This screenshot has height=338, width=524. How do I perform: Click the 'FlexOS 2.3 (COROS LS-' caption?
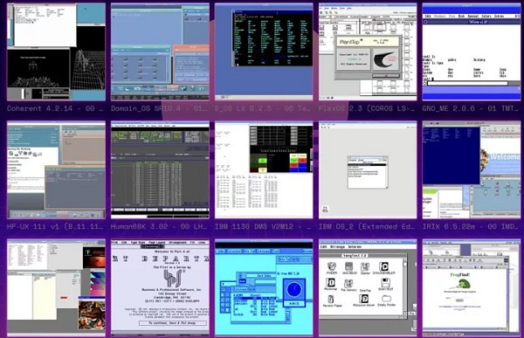(368, 108)
